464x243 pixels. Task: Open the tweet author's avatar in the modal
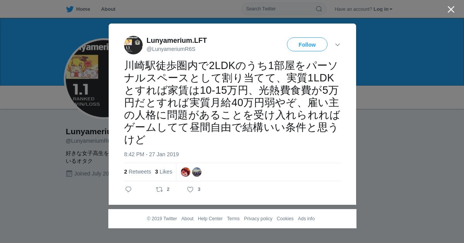(133, 45)
